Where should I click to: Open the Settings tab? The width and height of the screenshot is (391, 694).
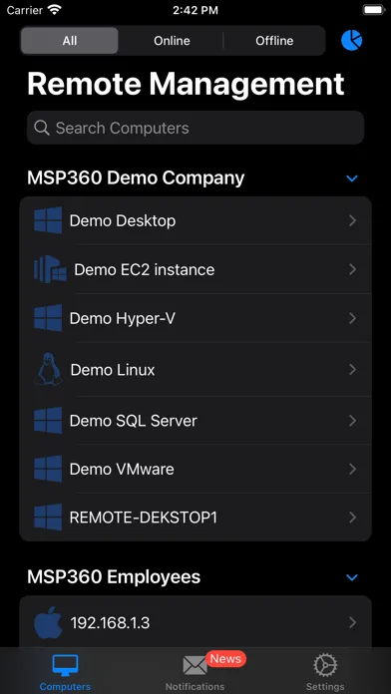click(325, 673)
